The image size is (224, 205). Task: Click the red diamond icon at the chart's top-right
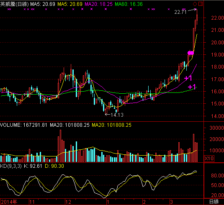click(x=195, y=4)
